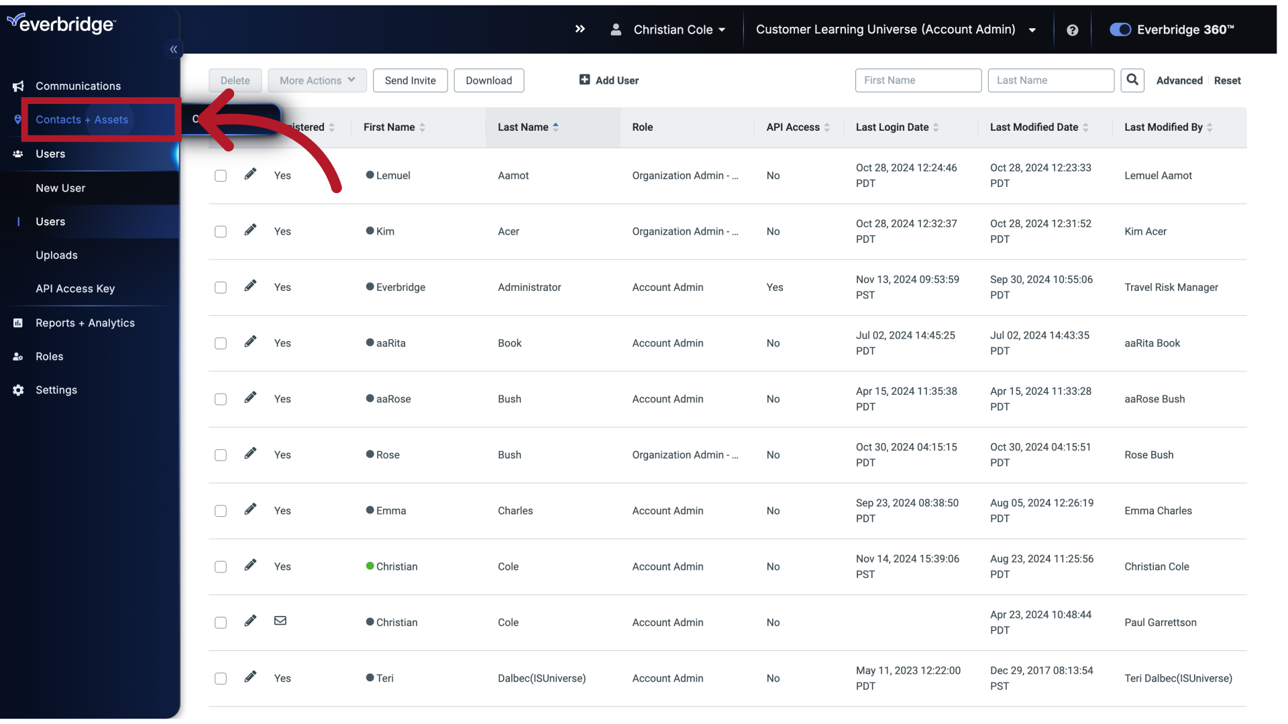Click the help question mark icon

tap(1072, 29)
